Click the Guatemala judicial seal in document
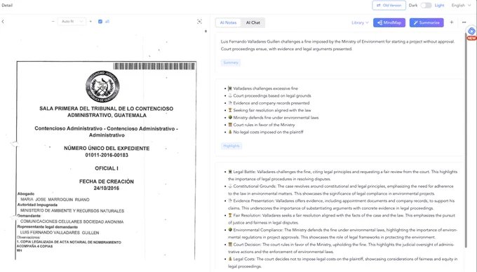Viewport: 477px width, 272px height. 102,87
